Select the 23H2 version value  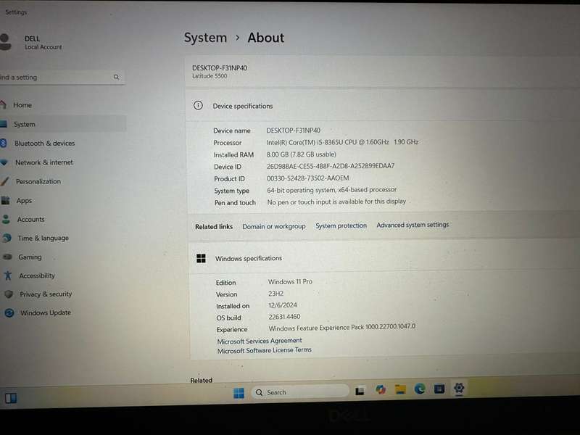[275, 294]
